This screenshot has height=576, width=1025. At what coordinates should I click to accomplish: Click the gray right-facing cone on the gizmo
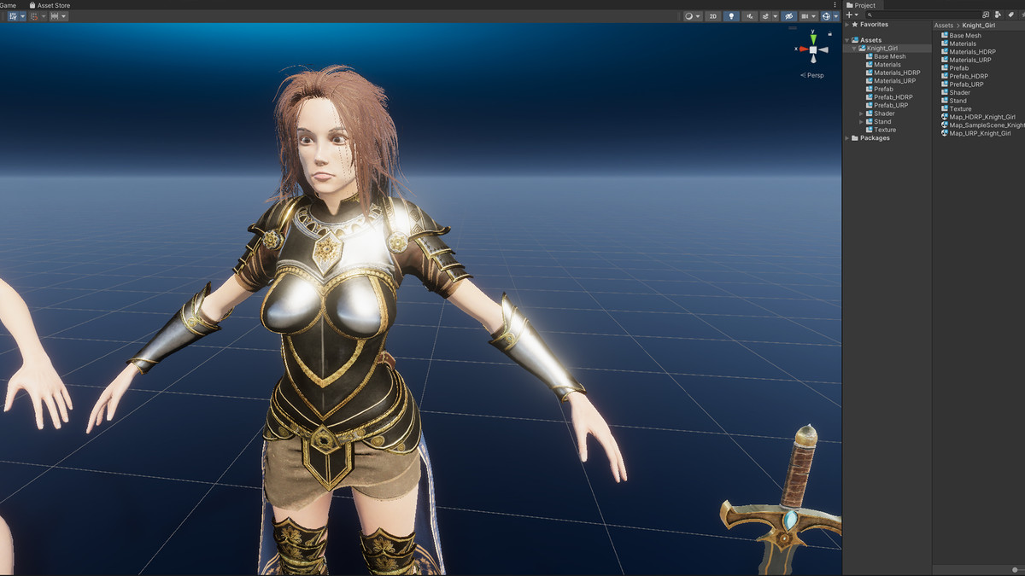[823, 49]
